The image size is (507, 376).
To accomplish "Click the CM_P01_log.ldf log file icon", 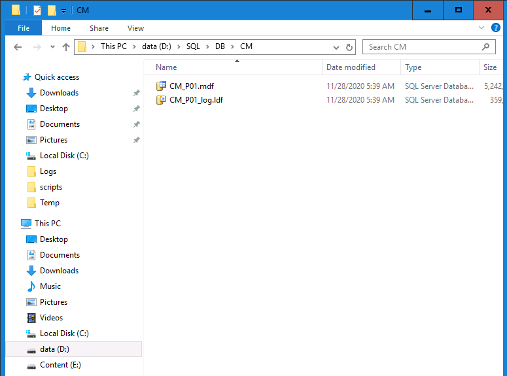I will click(161, 100).
